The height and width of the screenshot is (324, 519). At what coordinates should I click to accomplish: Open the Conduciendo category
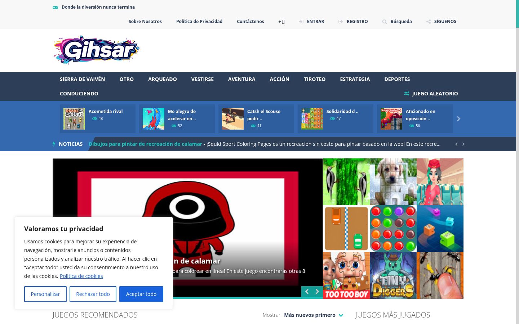point(79,94)
